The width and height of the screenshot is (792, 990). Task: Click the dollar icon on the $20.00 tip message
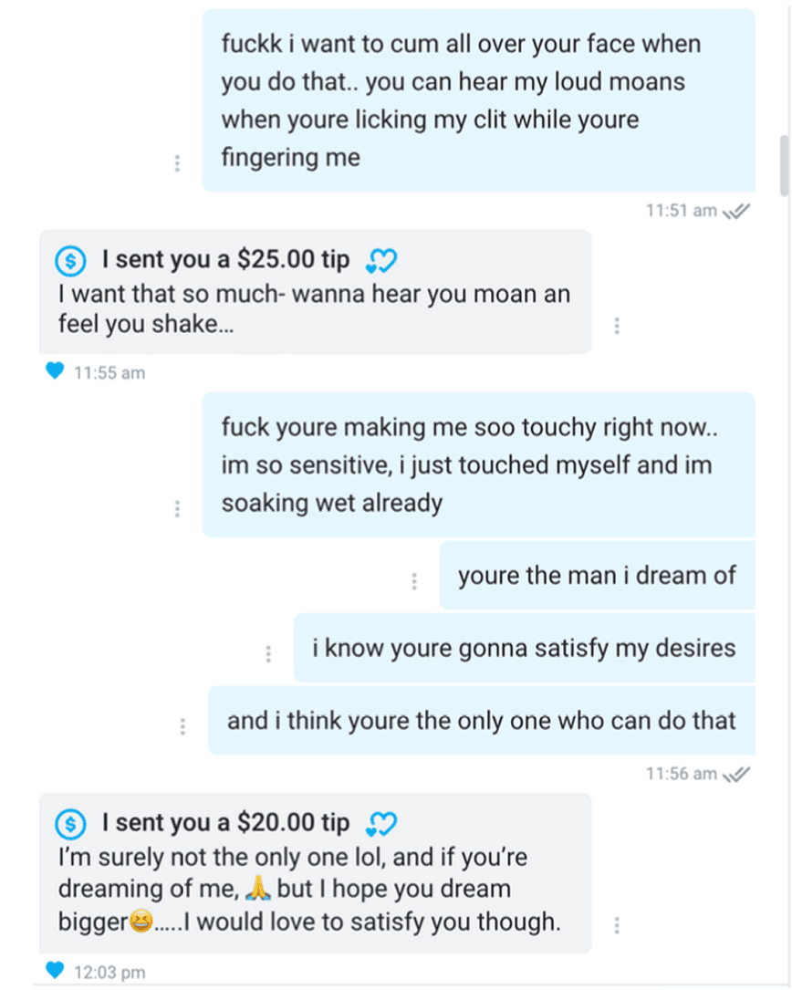click(71, 822)
